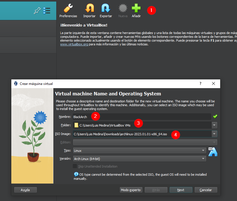Click the Nombre field containing BlackArch
This screenshot has height=201, width=237.
coord(142,117)
